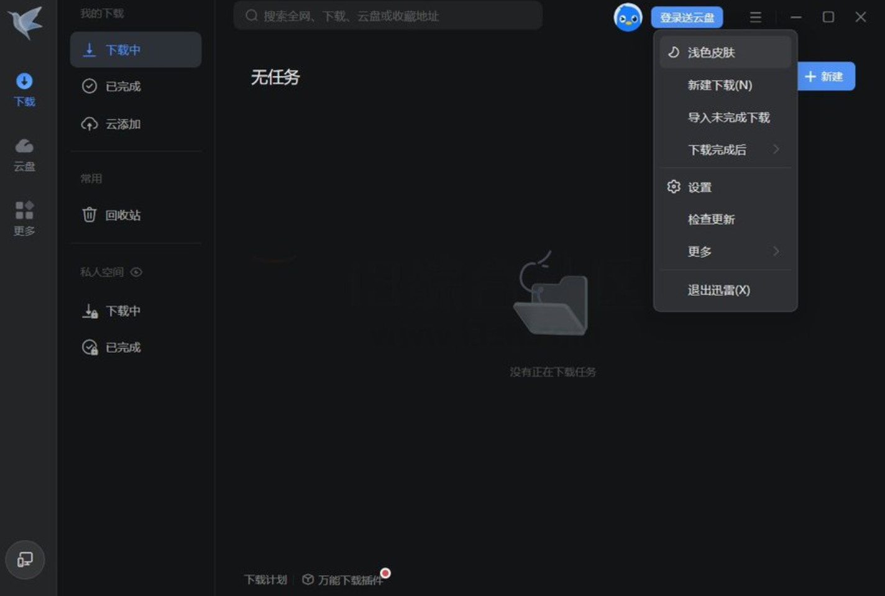Choose 新建下载(N) from menu
This screenshot has height=596, width=885.
click(x=725, y=85)
